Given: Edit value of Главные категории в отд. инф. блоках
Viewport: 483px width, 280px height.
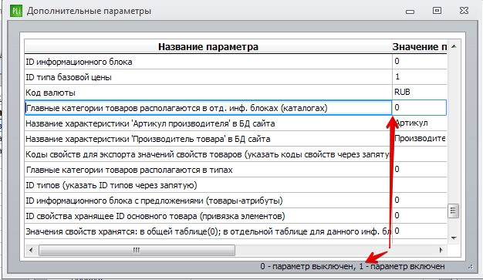Looking at the screenshot, I should pos(419,108).
